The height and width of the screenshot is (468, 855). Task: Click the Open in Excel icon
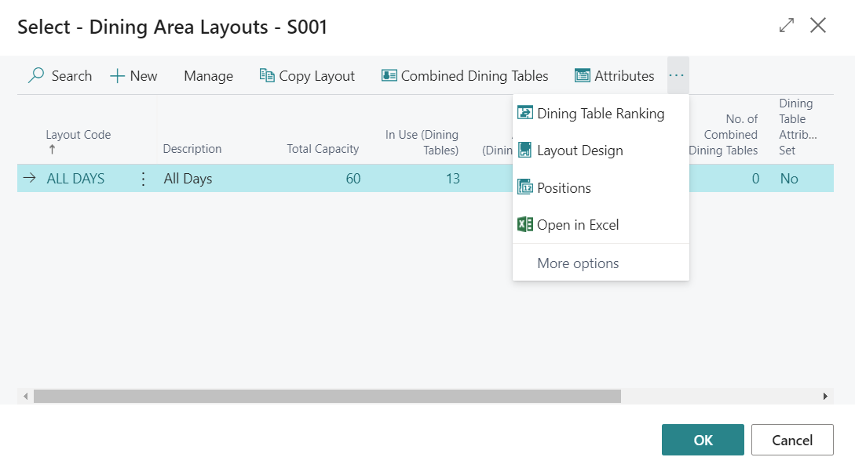525,225
